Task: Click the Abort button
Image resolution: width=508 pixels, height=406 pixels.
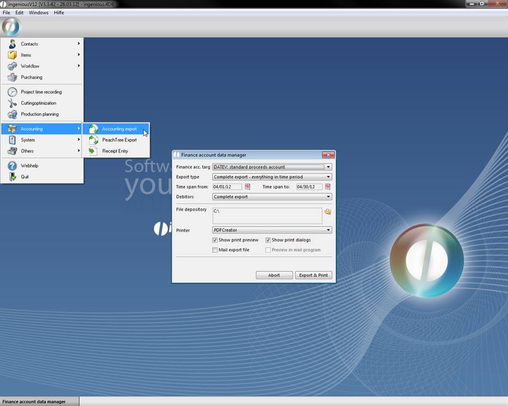Action: click(x=274, y=275)
